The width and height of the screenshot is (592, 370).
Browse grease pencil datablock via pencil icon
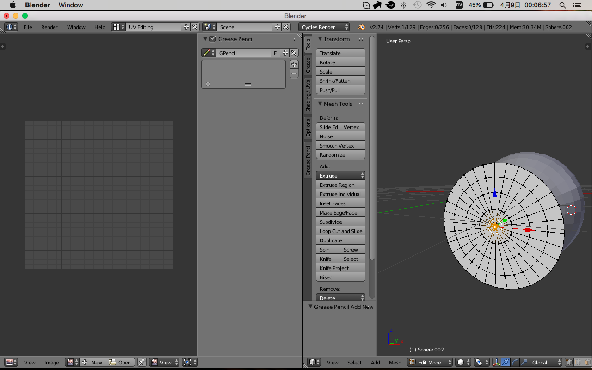(209, 53)
